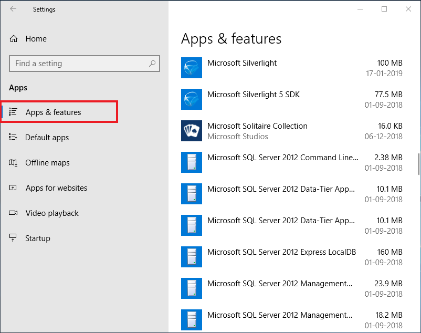Click the Apps section header in sidebar
This screenshot has height=333, width=421.
(x=18, y=88)
